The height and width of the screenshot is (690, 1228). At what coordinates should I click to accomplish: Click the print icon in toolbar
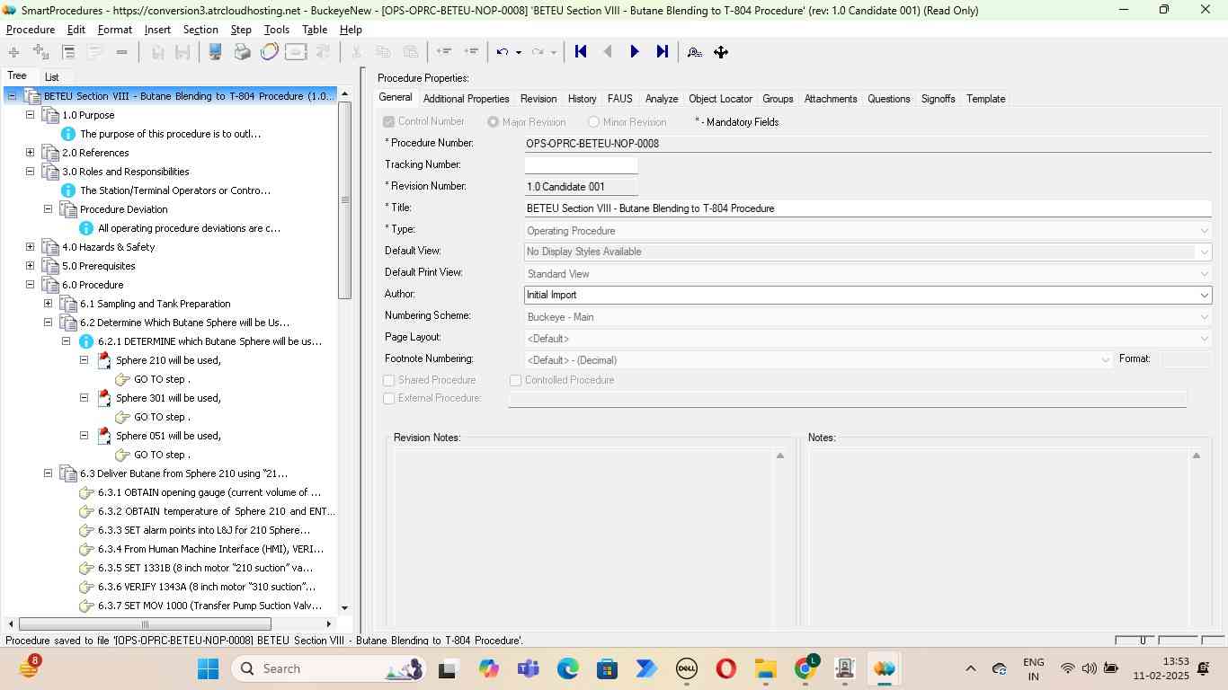pos(242,52)
